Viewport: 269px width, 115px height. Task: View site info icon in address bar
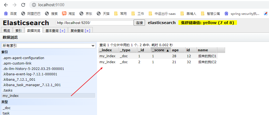pos(35,5)
